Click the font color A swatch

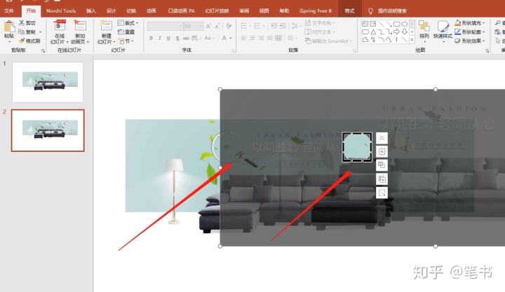(x=224, y=38)
